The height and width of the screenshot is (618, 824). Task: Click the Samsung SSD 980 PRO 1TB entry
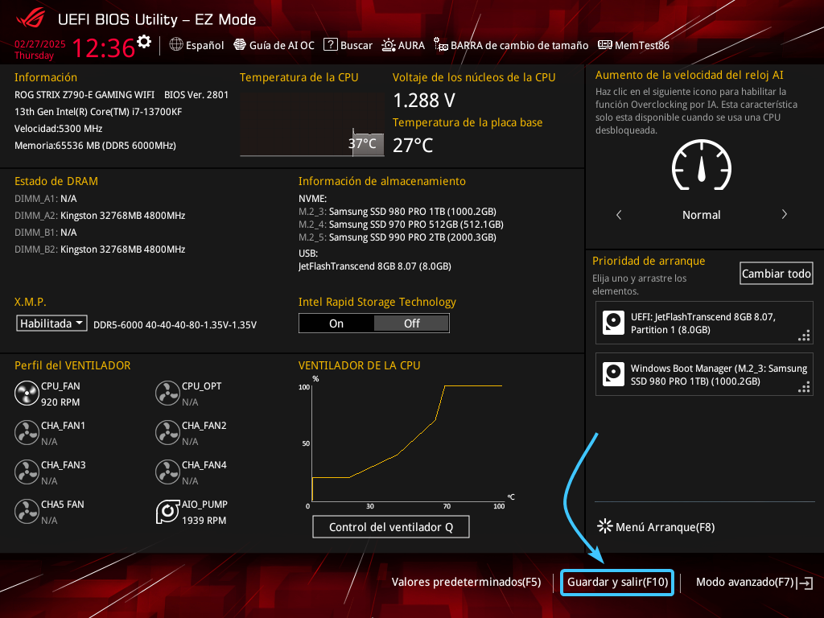coord(398,212)
